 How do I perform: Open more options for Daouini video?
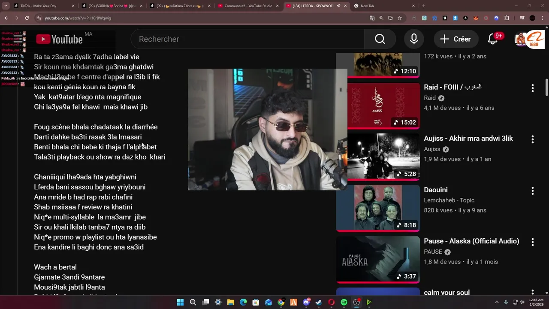[x=533, y=191]
